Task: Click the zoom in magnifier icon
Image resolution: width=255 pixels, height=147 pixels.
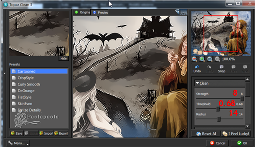Action: [202, 59]
